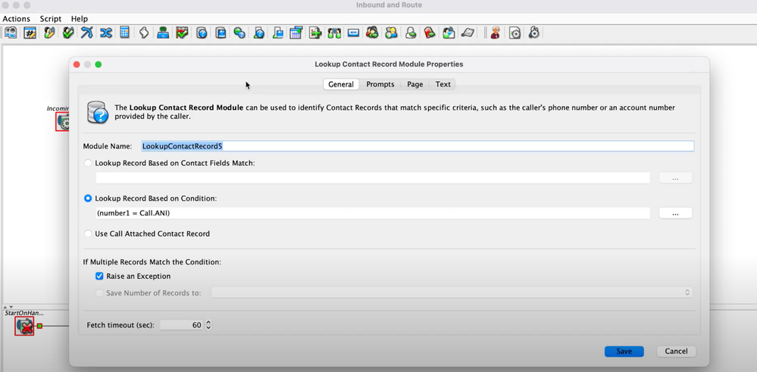Open the Script menu

pos(50,19)
